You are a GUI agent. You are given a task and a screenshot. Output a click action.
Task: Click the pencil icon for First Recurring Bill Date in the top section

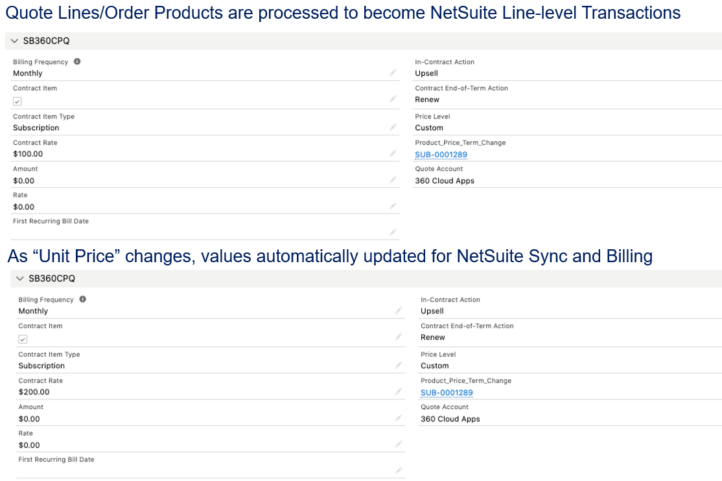click(393, 232)
